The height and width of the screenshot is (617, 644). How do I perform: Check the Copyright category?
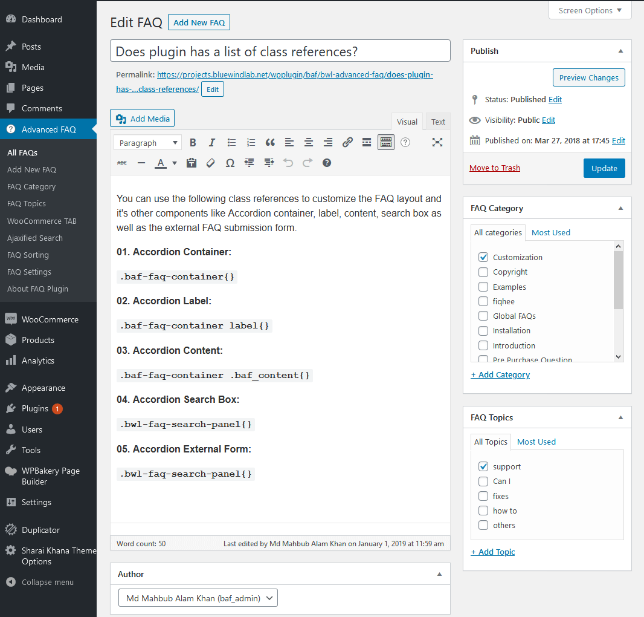(483, 272)
